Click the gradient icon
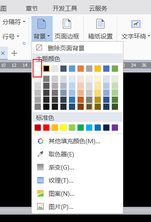The image size is (151, 222). click(x=40, y=167)
